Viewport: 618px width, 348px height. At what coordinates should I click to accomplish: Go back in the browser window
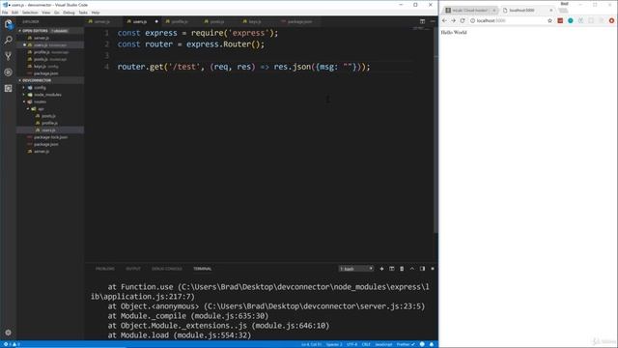pyautogui.click(x=444, y=20)
